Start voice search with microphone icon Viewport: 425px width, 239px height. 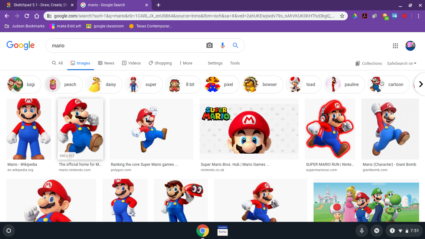point(222,45)
